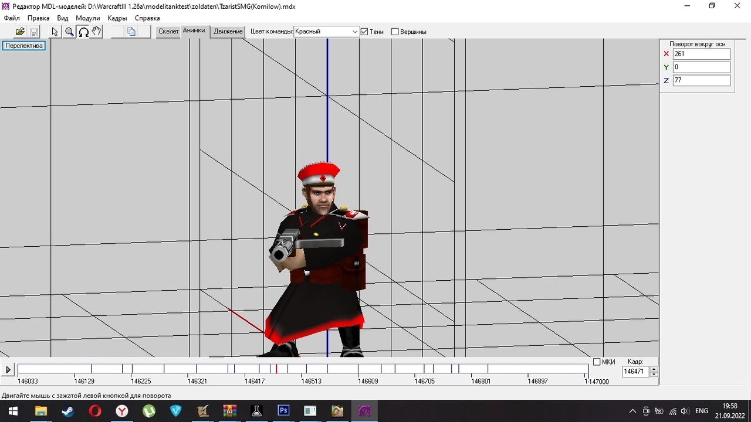The width and height of the screenshot is (751, 422).
Task: Open File Explorer from the taskbar
Action: click(x=40, y=411)
